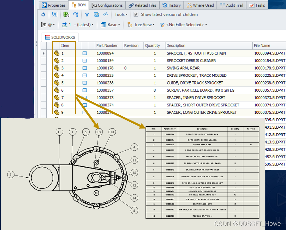The width and height of the screenshot is (286, 230).
Task: Select part number 10000178 cell
Action: [105, 68]
